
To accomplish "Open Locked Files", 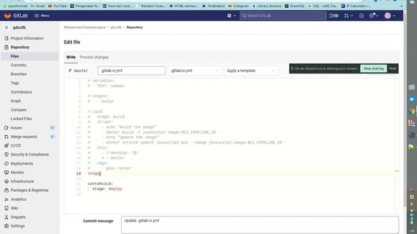I will [22, 118].
